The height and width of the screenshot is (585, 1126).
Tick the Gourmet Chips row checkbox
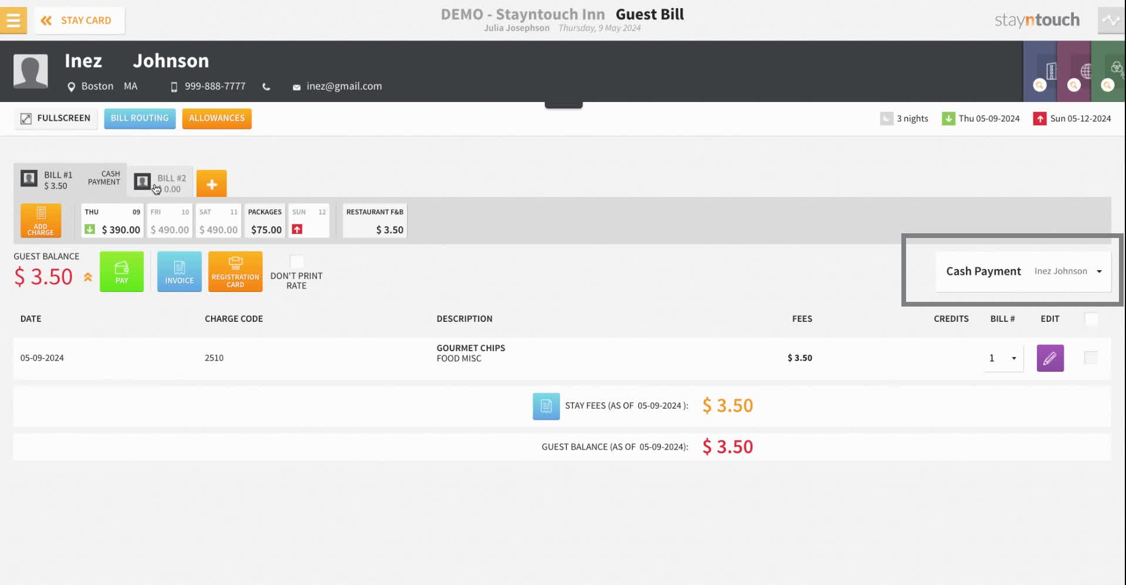(x=1091, y=358)
